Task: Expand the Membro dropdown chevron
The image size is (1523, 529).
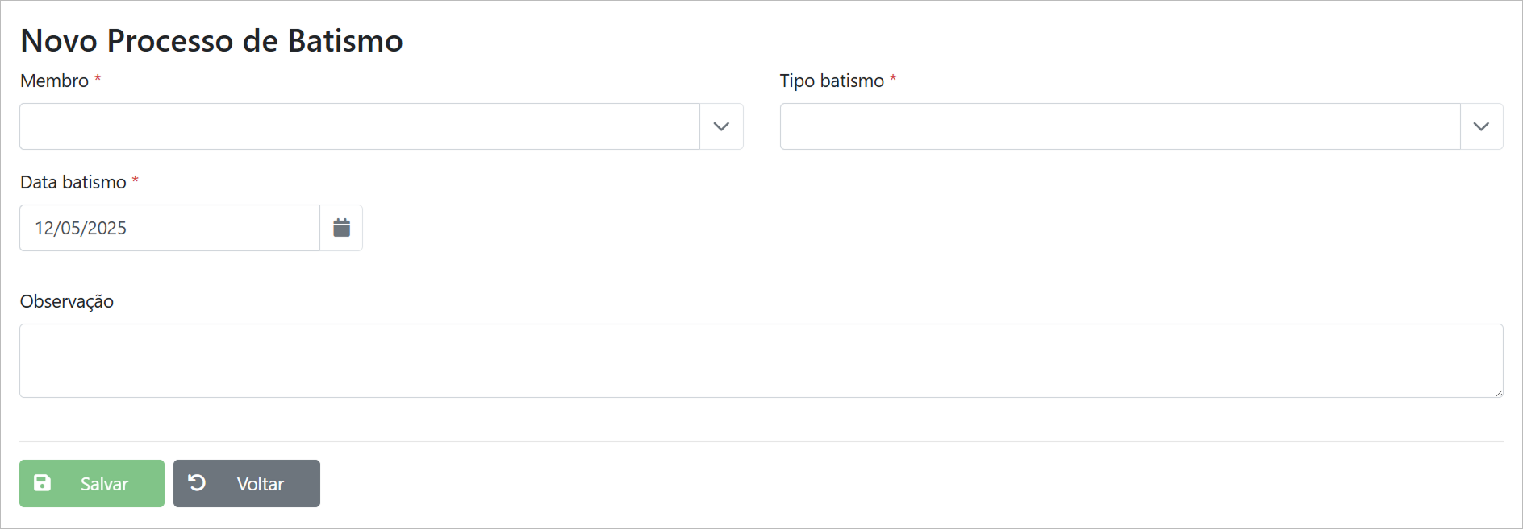Action: 721,126
